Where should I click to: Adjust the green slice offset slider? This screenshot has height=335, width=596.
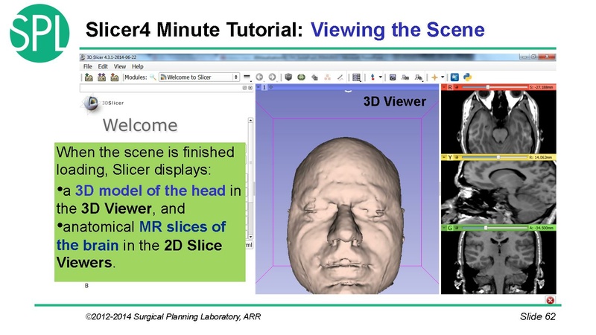pos(495,228)
